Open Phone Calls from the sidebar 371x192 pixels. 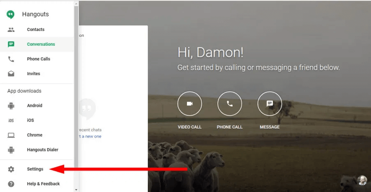pyautogui.click(x=37, y=59)
